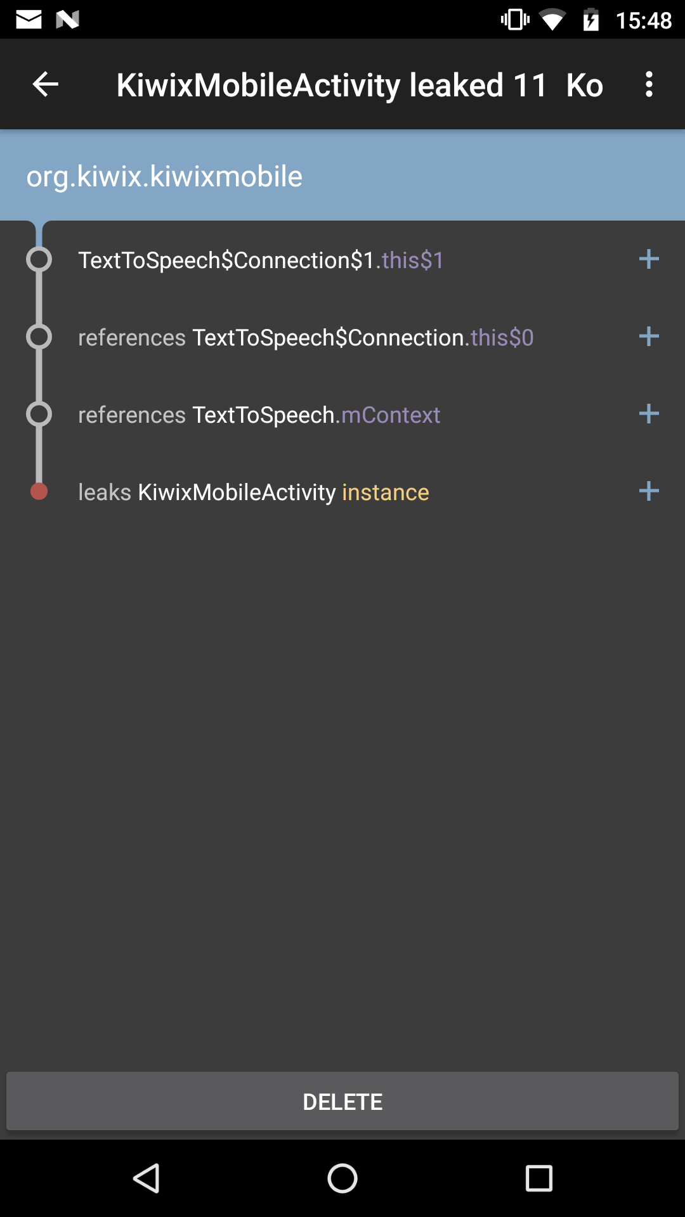Expand details for TextToSpeech$Connection$1.this$1 row
This screenshot has width=685, height=1217.
648,259
